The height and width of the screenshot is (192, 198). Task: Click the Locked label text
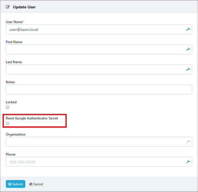point(11,102)
